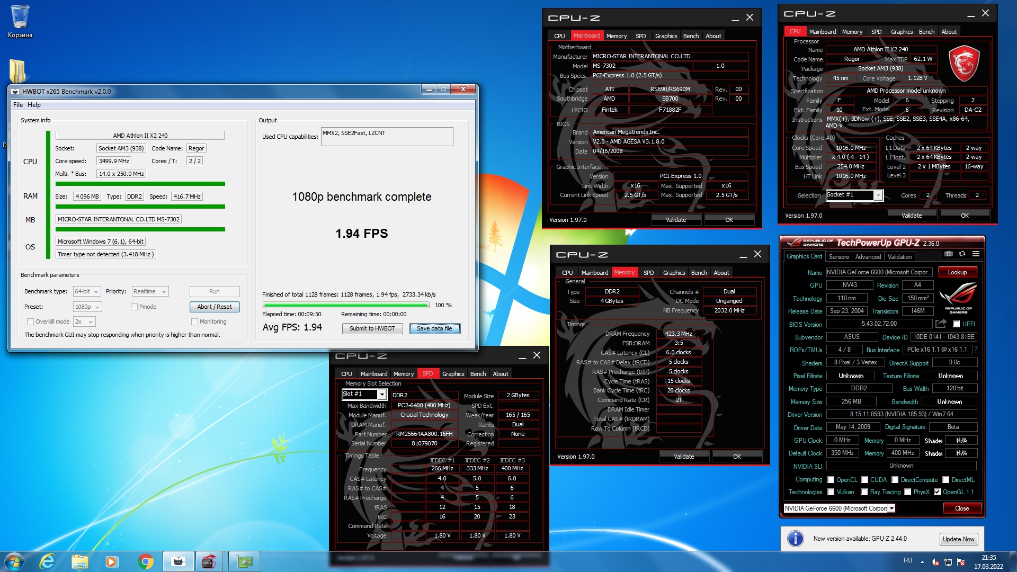This screenshot has height=572, width=1017.
Task: Click the ROG logo image in GPU-Z
Action: 958,298
